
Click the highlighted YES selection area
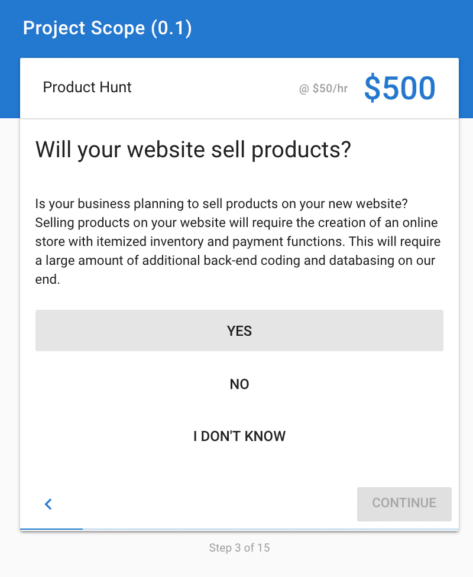239,330
